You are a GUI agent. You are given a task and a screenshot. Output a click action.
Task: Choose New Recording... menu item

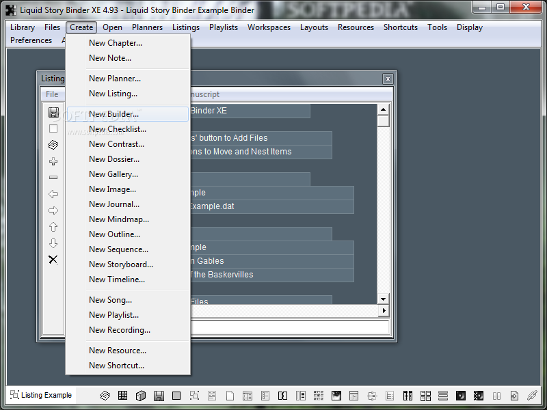120,329
